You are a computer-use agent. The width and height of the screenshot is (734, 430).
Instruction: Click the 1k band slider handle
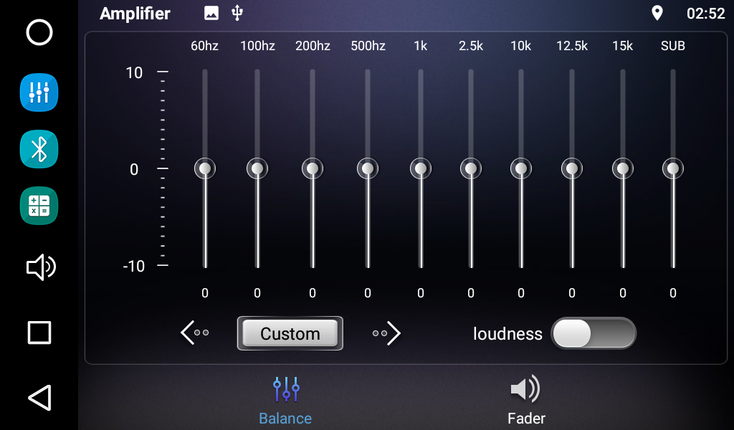pyautogui.click(x=420, y=168)
